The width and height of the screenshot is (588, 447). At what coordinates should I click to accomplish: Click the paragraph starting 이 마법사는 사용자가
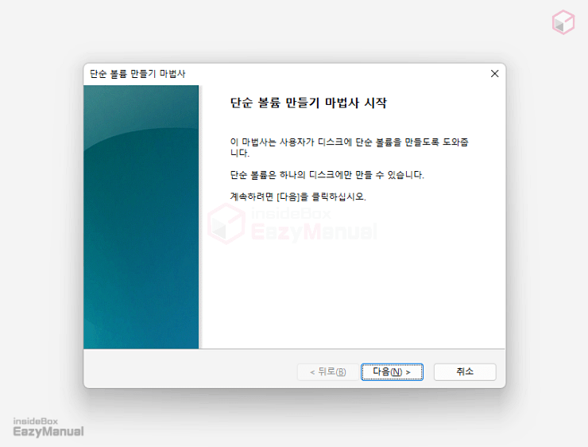coord(349,147)
